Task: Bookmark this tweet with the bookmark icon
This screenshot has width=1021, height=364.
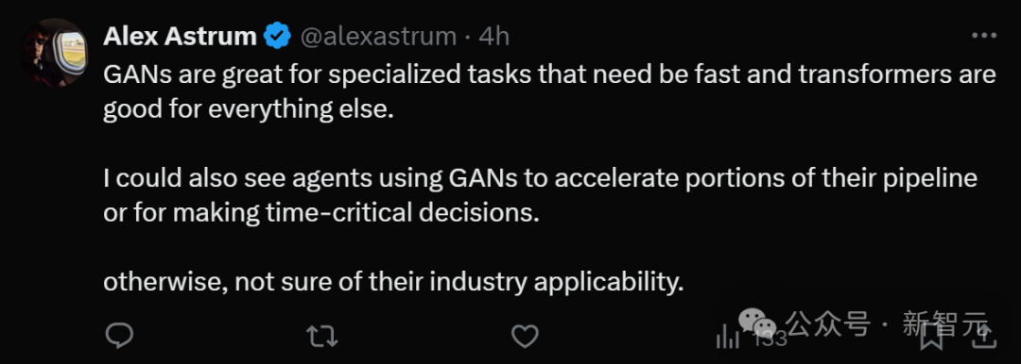Action: click(x=932, y=336)
